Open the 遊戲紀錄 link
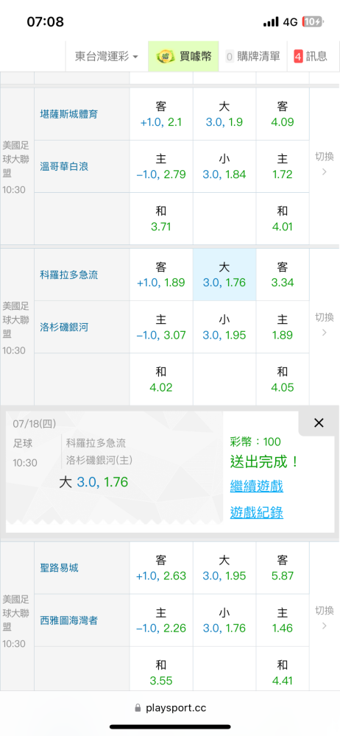This screenshot has height=736, width=340. pos(256,512)
